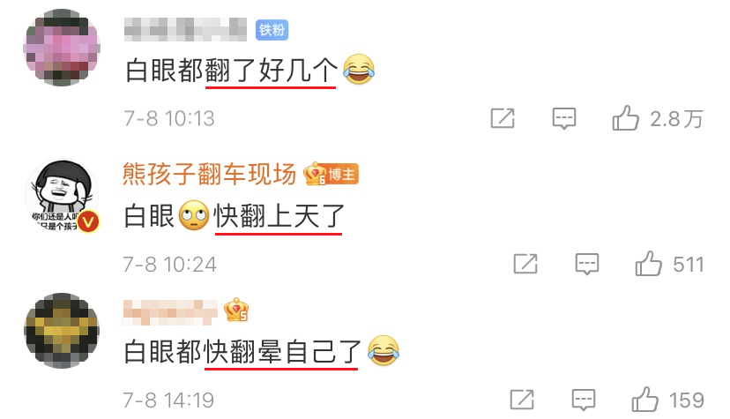This screenshot has width=730, height=419.
Task: Click the comment text 白眼都快翻晕自己了
Action: coord(242,351)
